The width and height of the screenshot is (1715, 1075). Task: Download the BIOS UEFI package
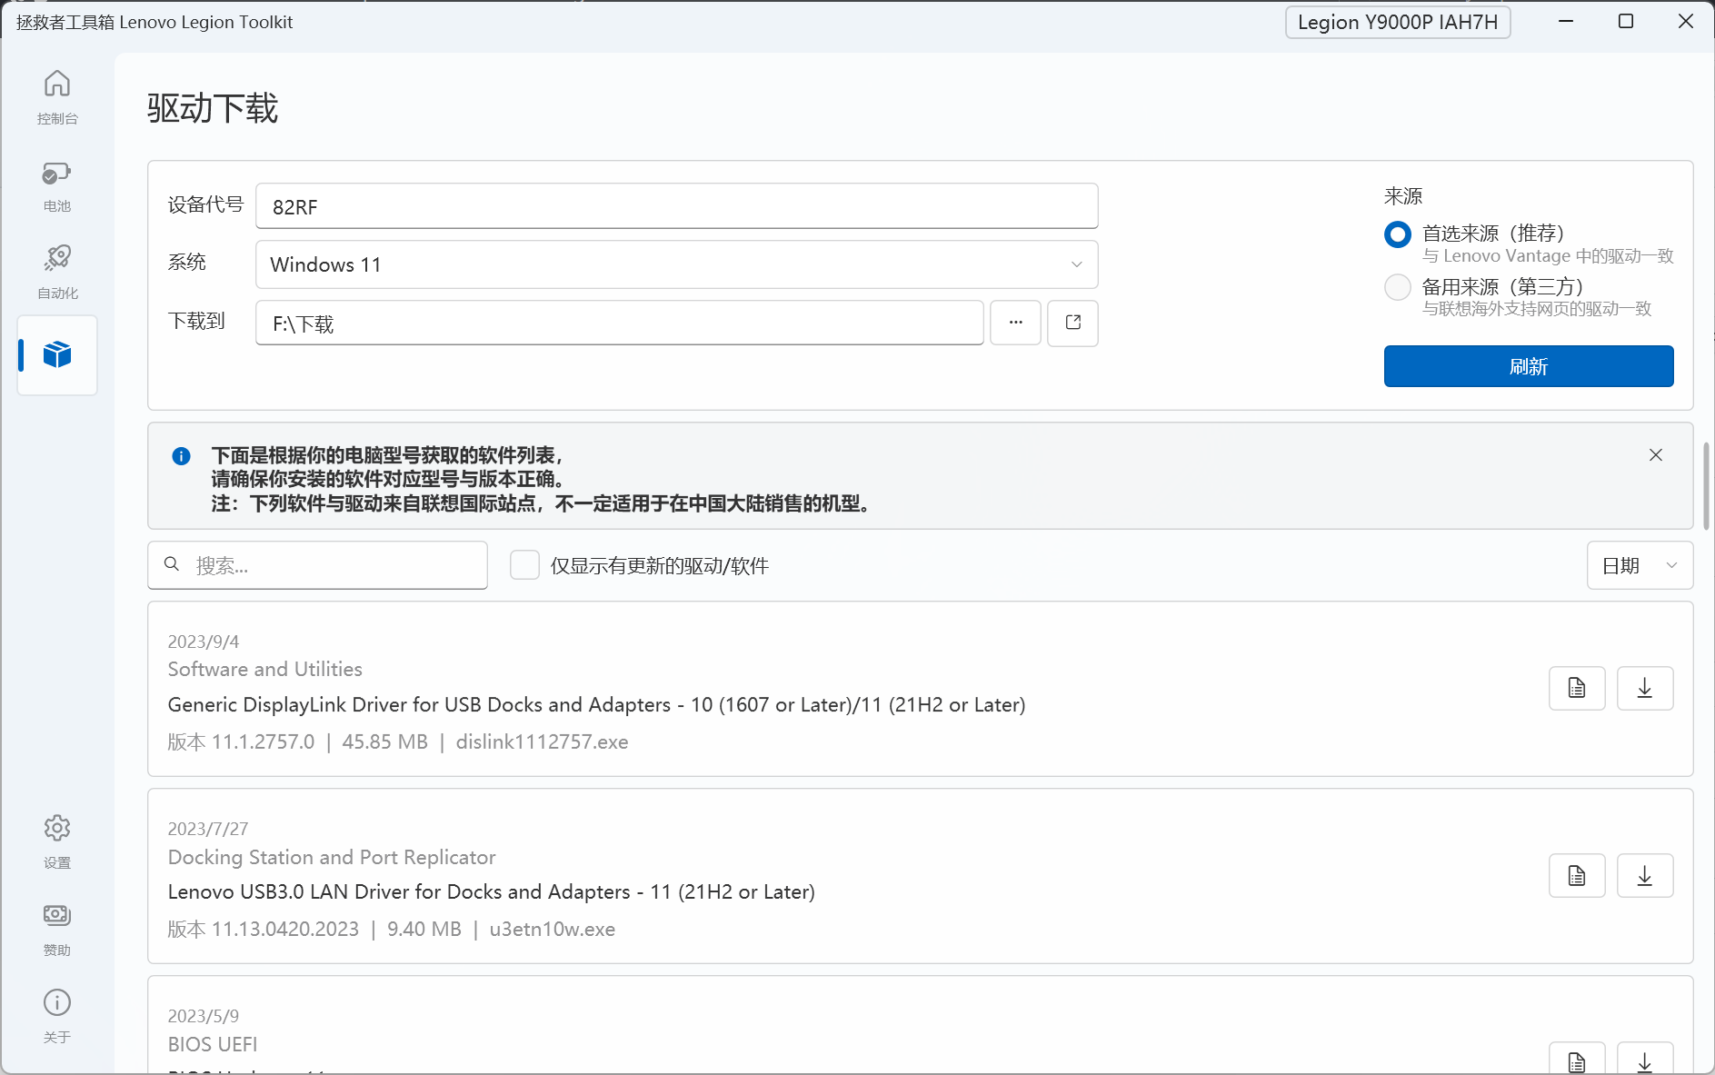point(1645,1060)
